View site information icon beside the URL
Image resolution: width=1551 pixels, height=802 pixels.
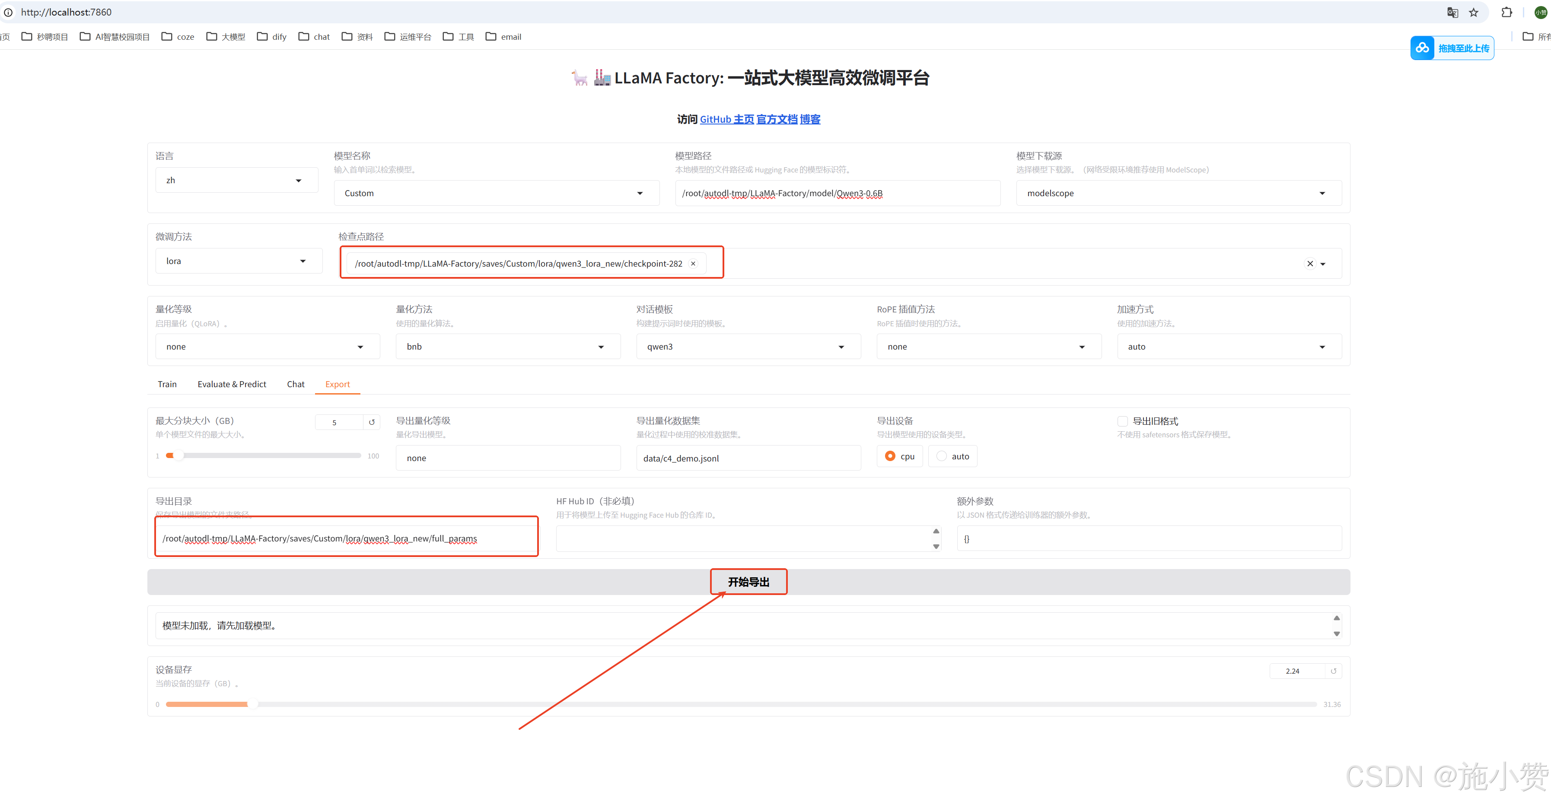(x=9, y=12)
